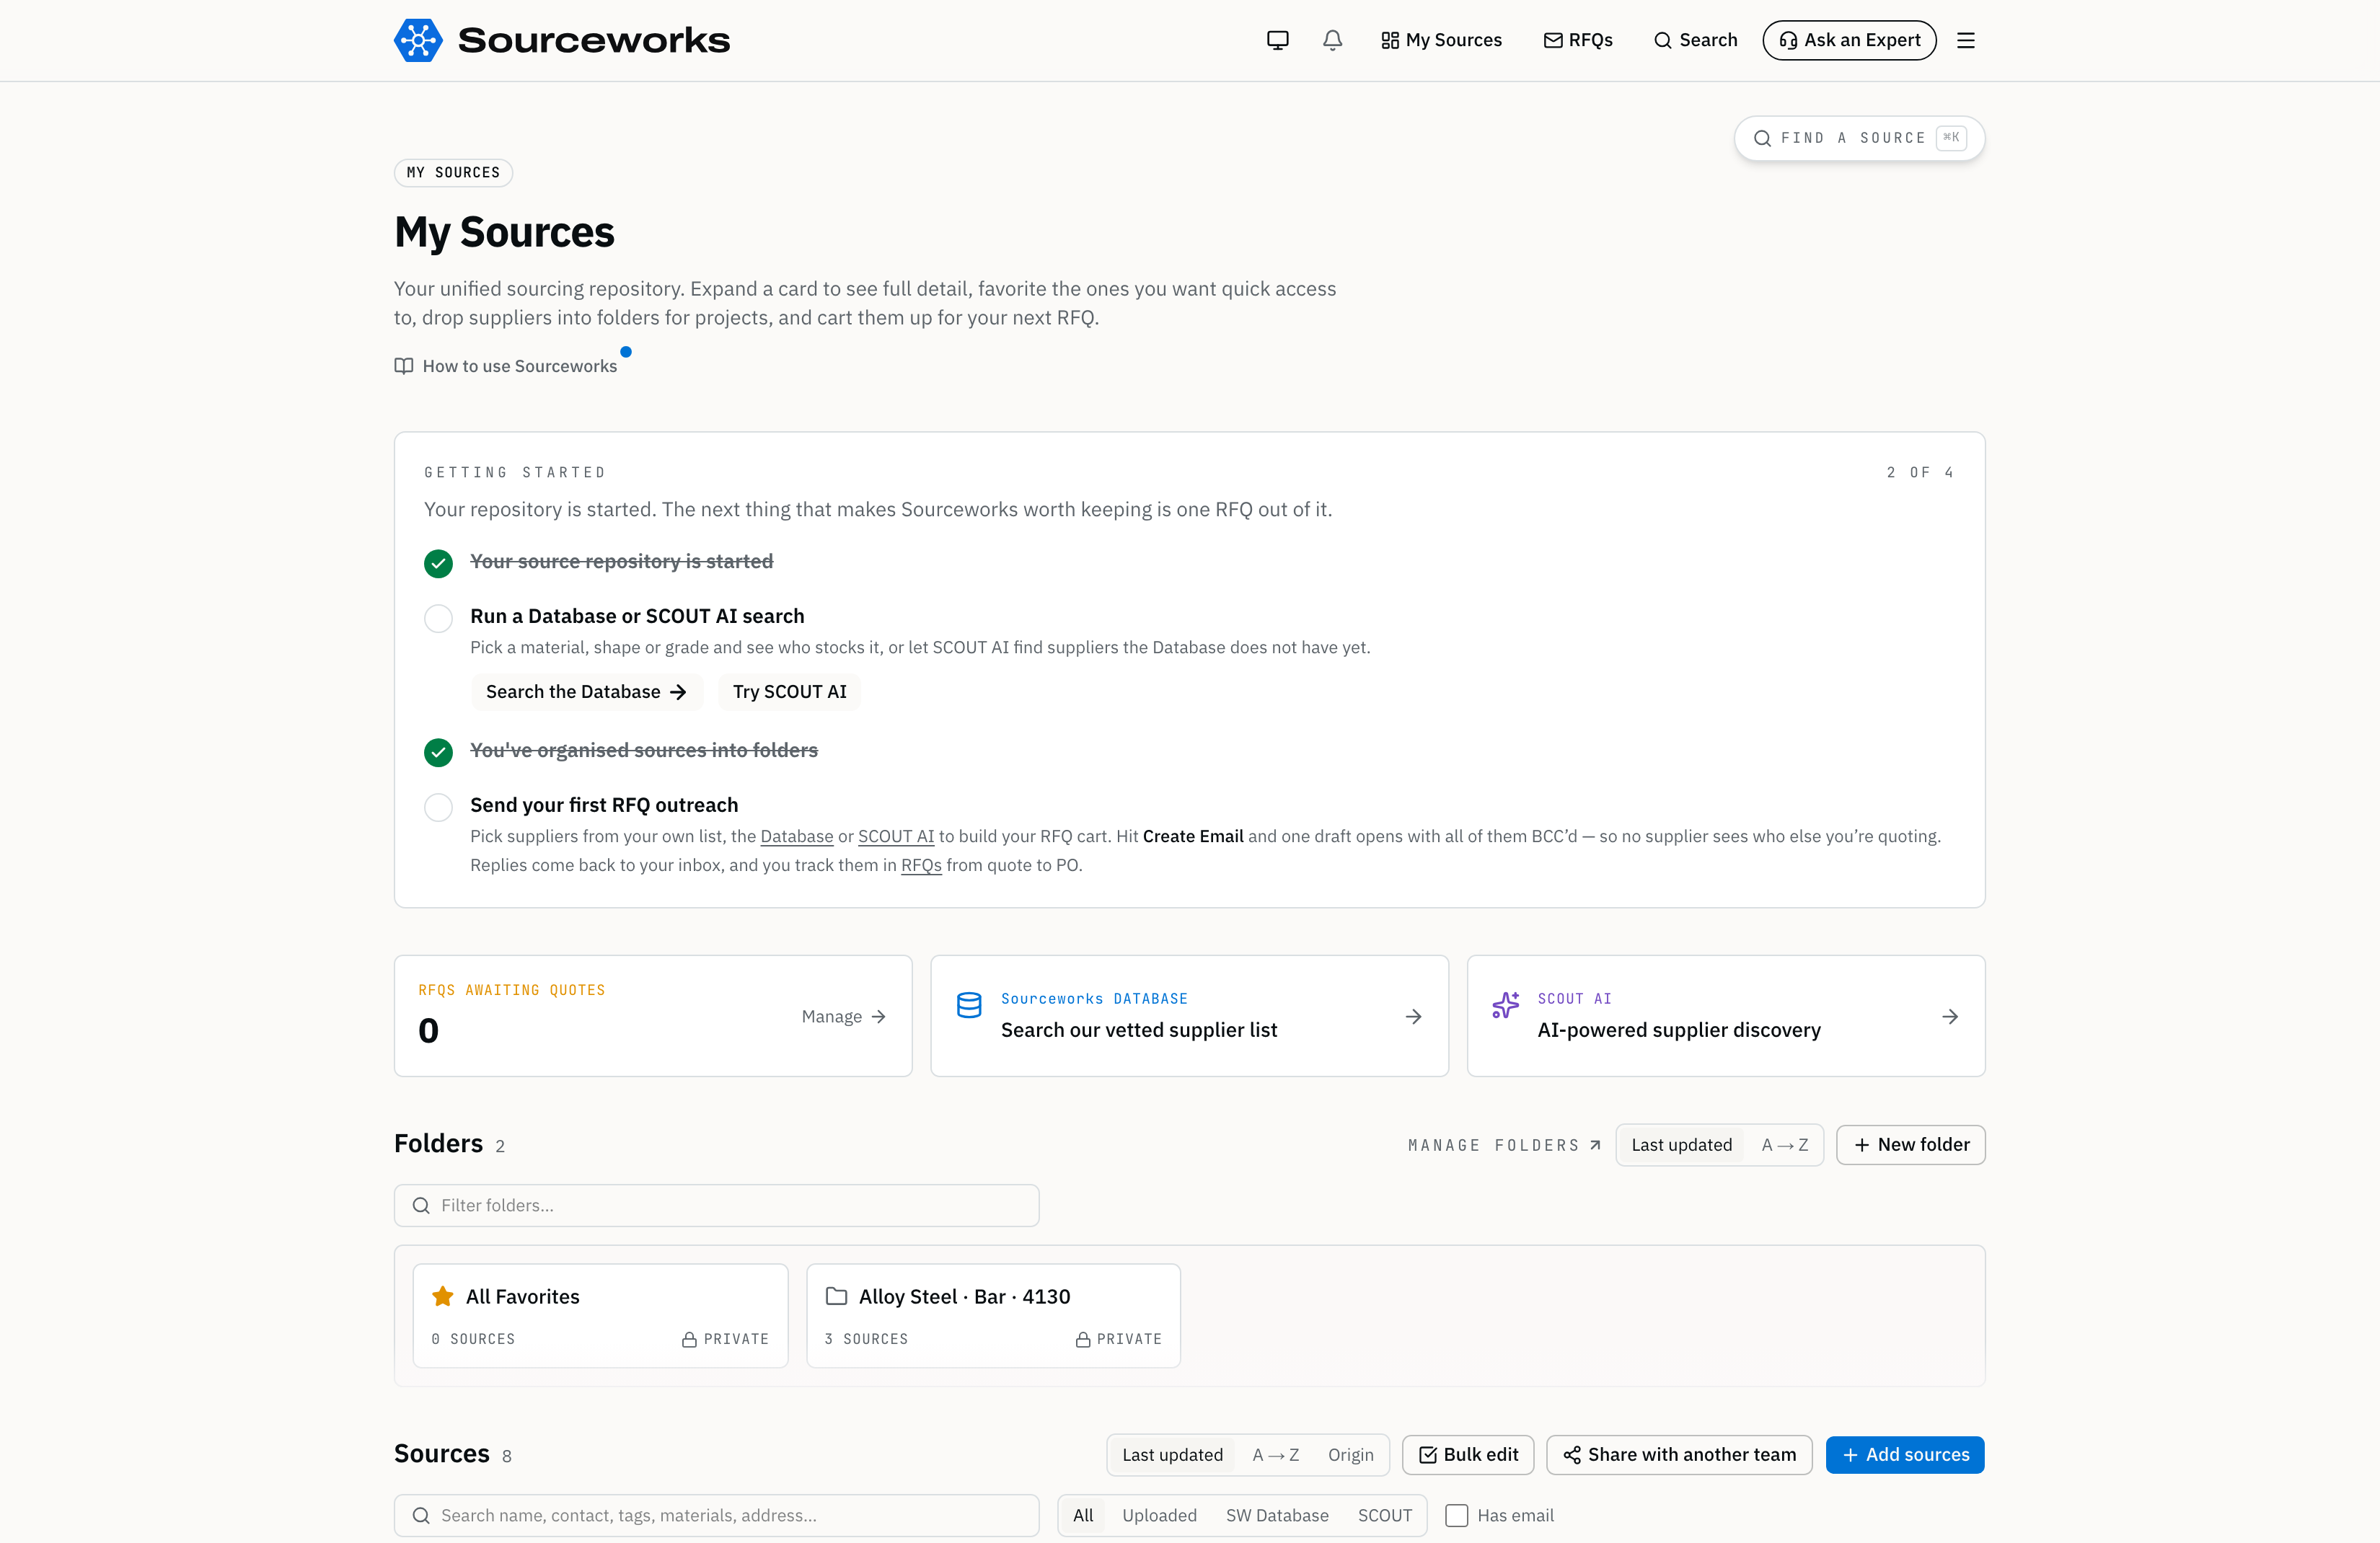
Task: Open Search in top navigation
Action: (x=1695, y=40)
